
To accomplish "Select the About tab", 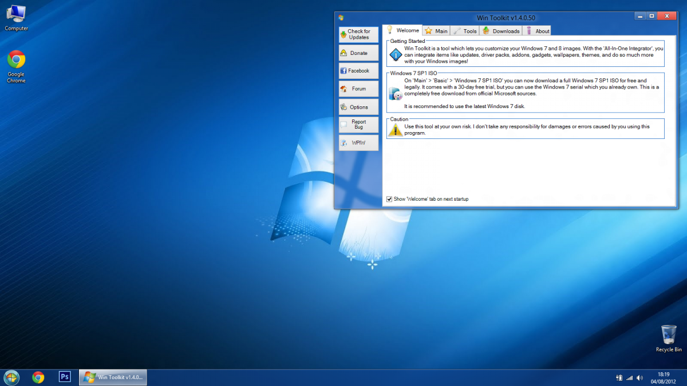I will [538, 31].
